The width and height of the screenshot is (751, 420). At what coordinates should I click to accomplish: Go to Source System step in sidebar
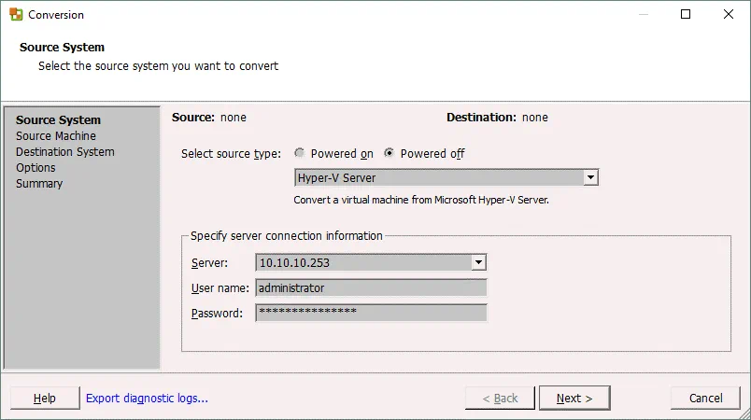point(58,120)
